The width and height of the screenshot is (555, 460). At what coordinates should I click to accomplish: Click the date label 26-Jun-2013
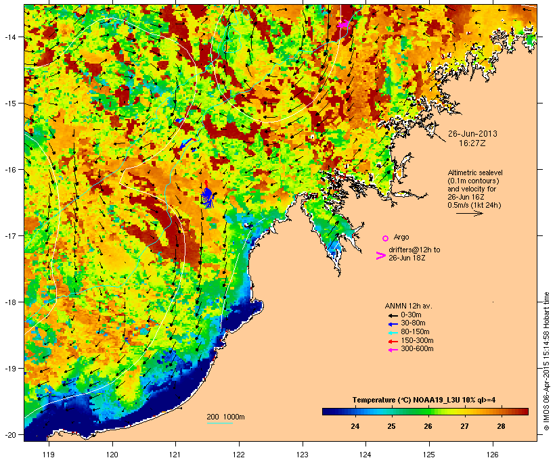(472, 134)
